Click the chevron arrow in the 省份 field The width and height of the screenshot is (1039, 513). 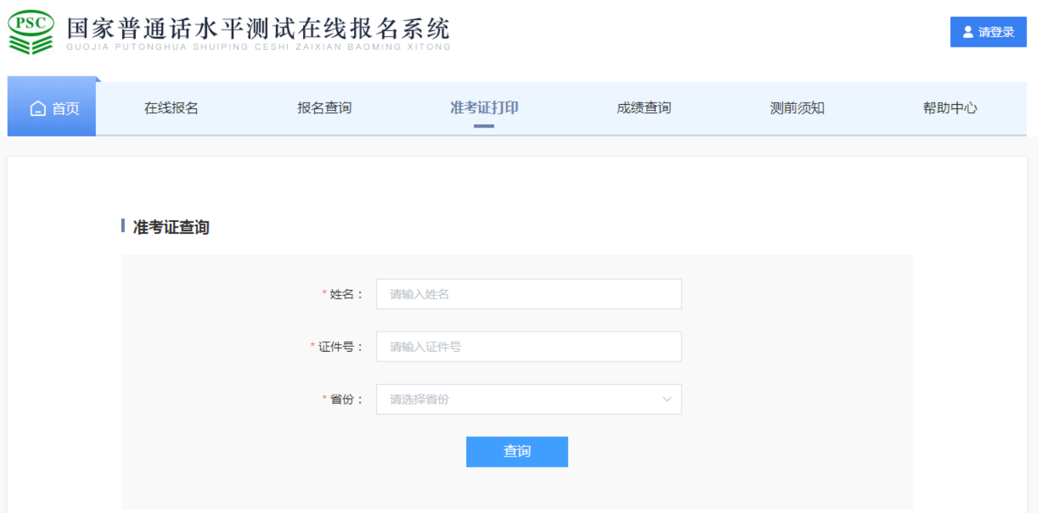pyautogui.click(x=667, y=399)
